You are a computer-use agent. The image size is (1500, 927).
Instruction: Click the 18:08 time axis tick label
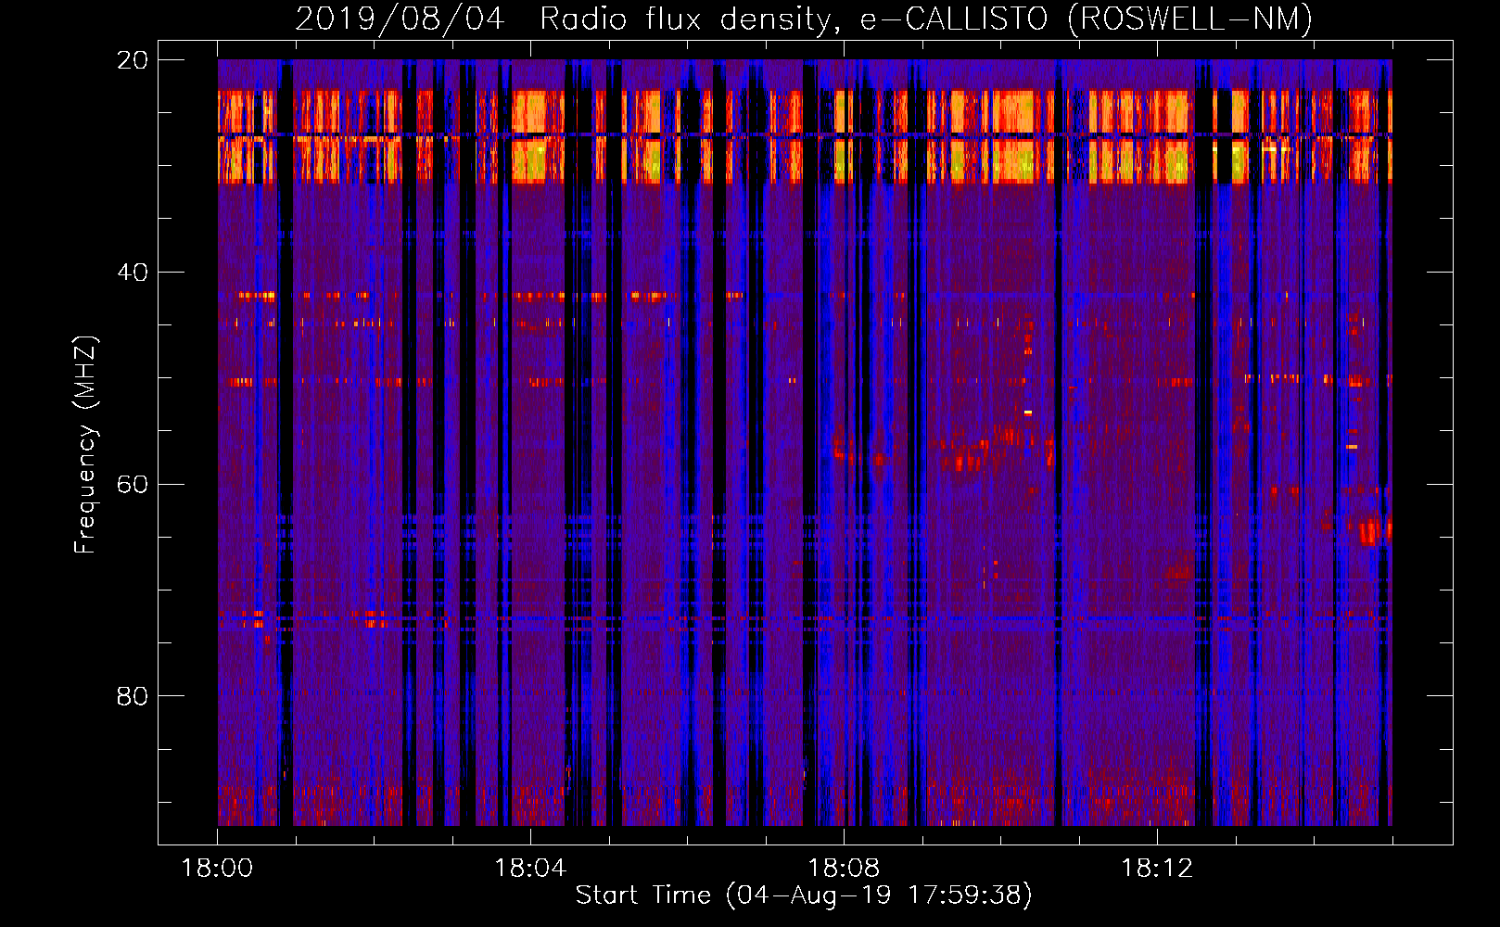[844, 869]
